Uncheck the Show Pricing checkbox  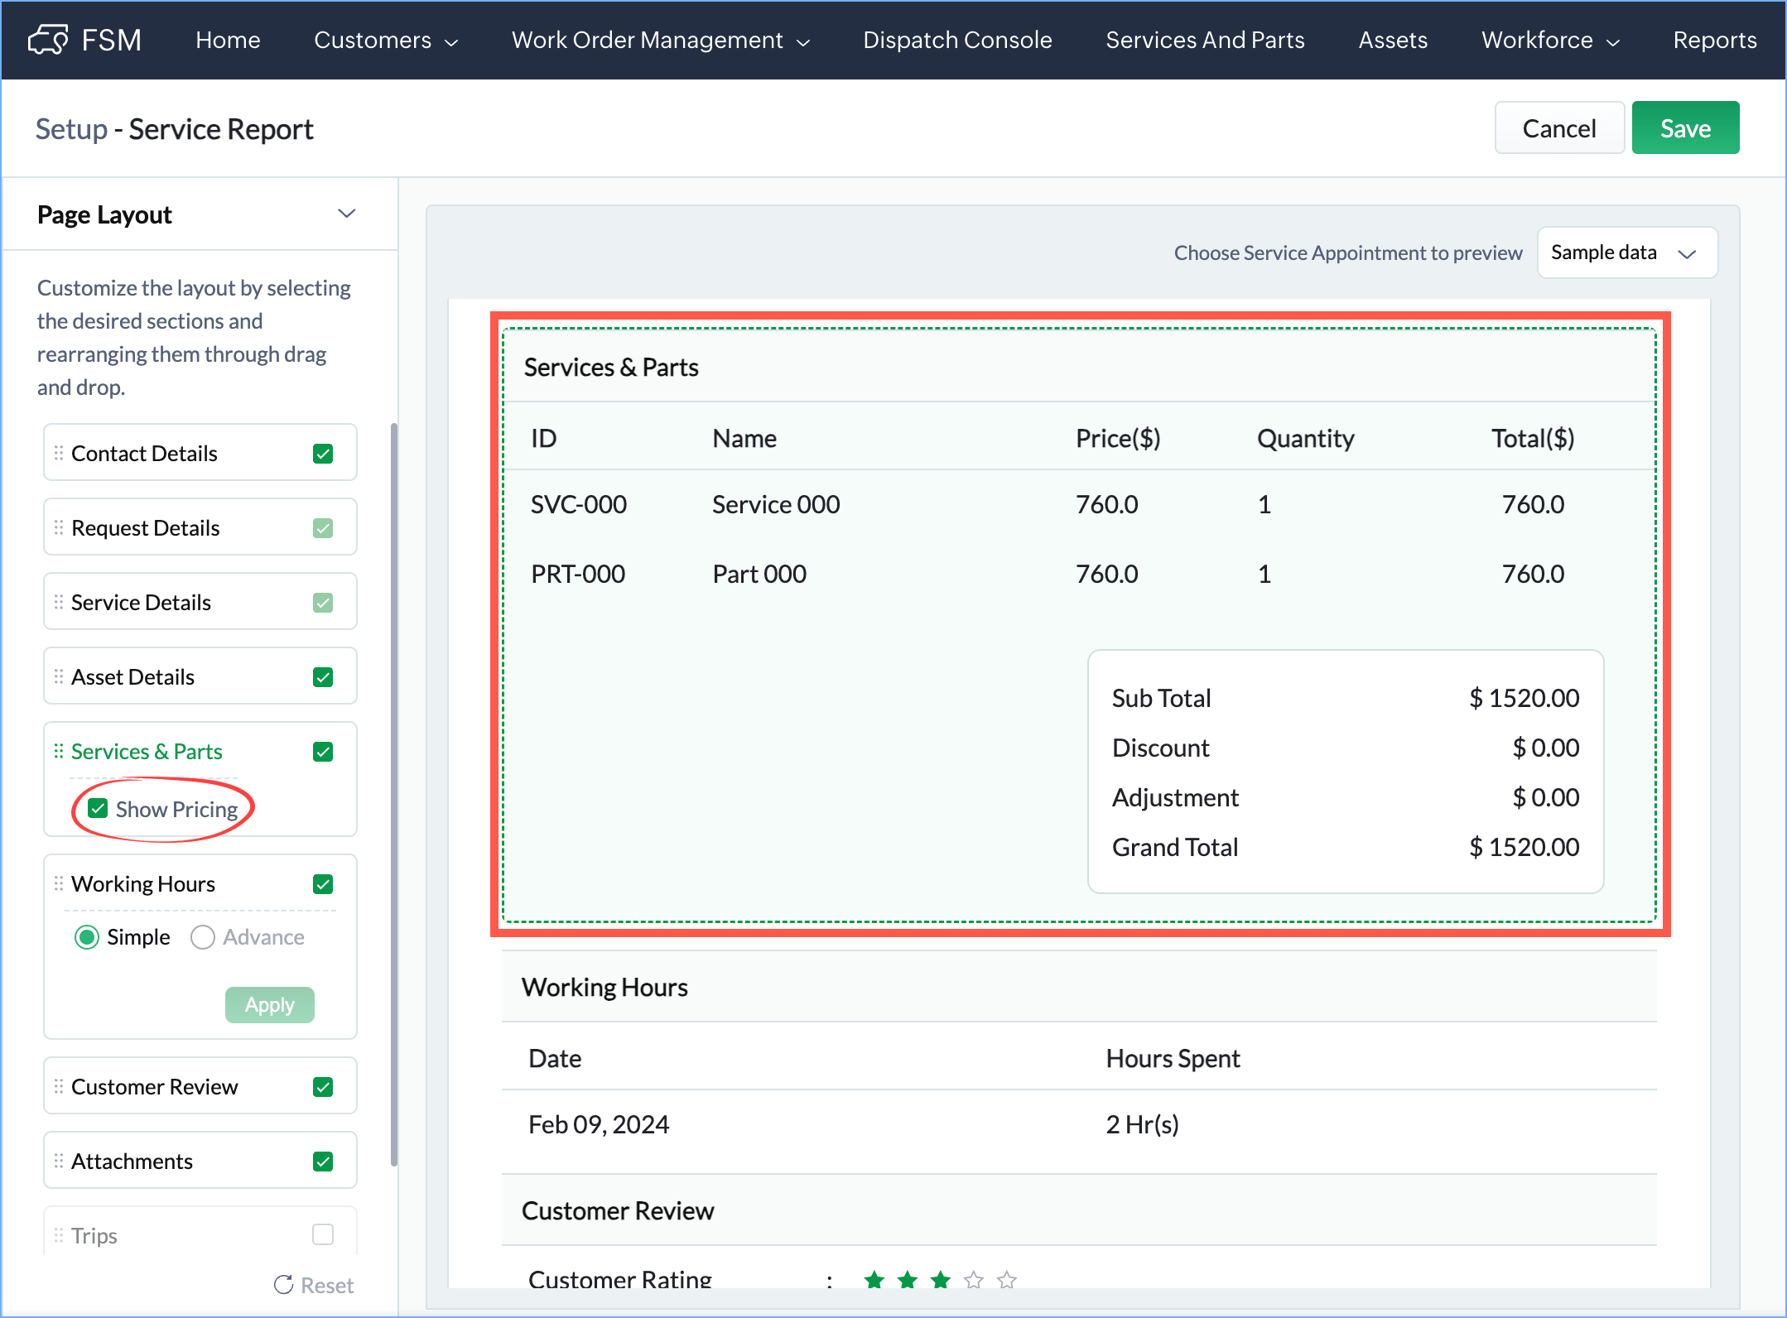click(98, 809)
